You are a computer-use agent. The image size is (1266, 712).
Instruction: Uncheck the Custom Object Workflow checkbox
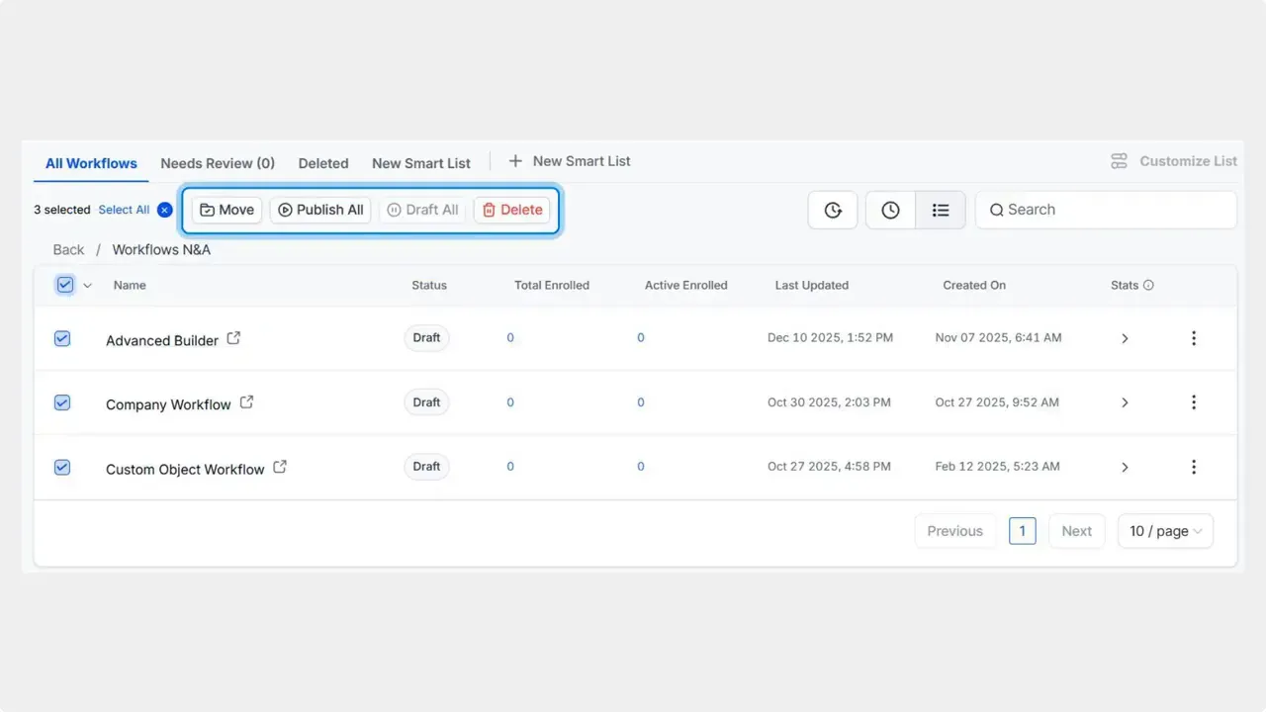tap(62, 467)
